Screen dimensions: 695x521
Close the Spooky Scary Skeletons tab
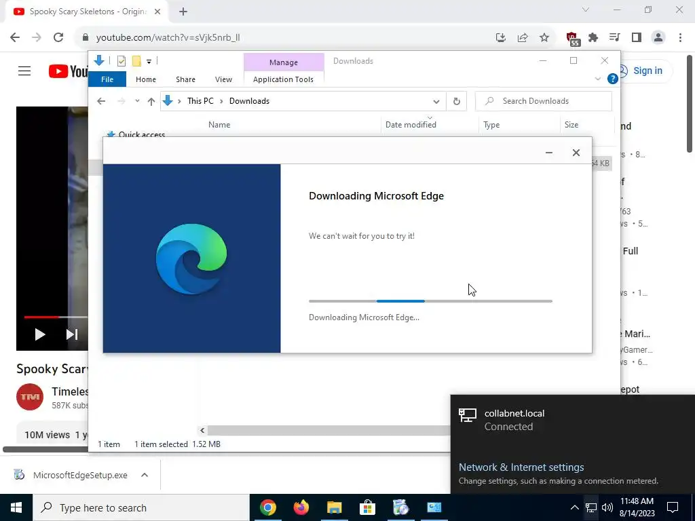pos(157,12)
